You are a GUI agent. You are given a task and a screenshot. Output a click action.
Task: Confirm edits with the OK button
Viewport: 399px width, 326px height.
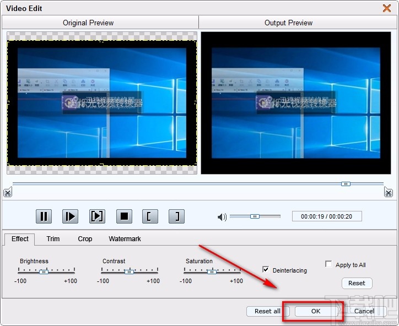(315, 311)
